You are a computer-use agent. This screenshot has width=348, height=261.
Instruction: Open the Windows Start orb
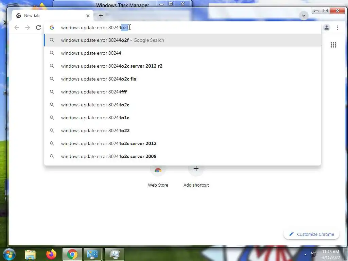8,254
